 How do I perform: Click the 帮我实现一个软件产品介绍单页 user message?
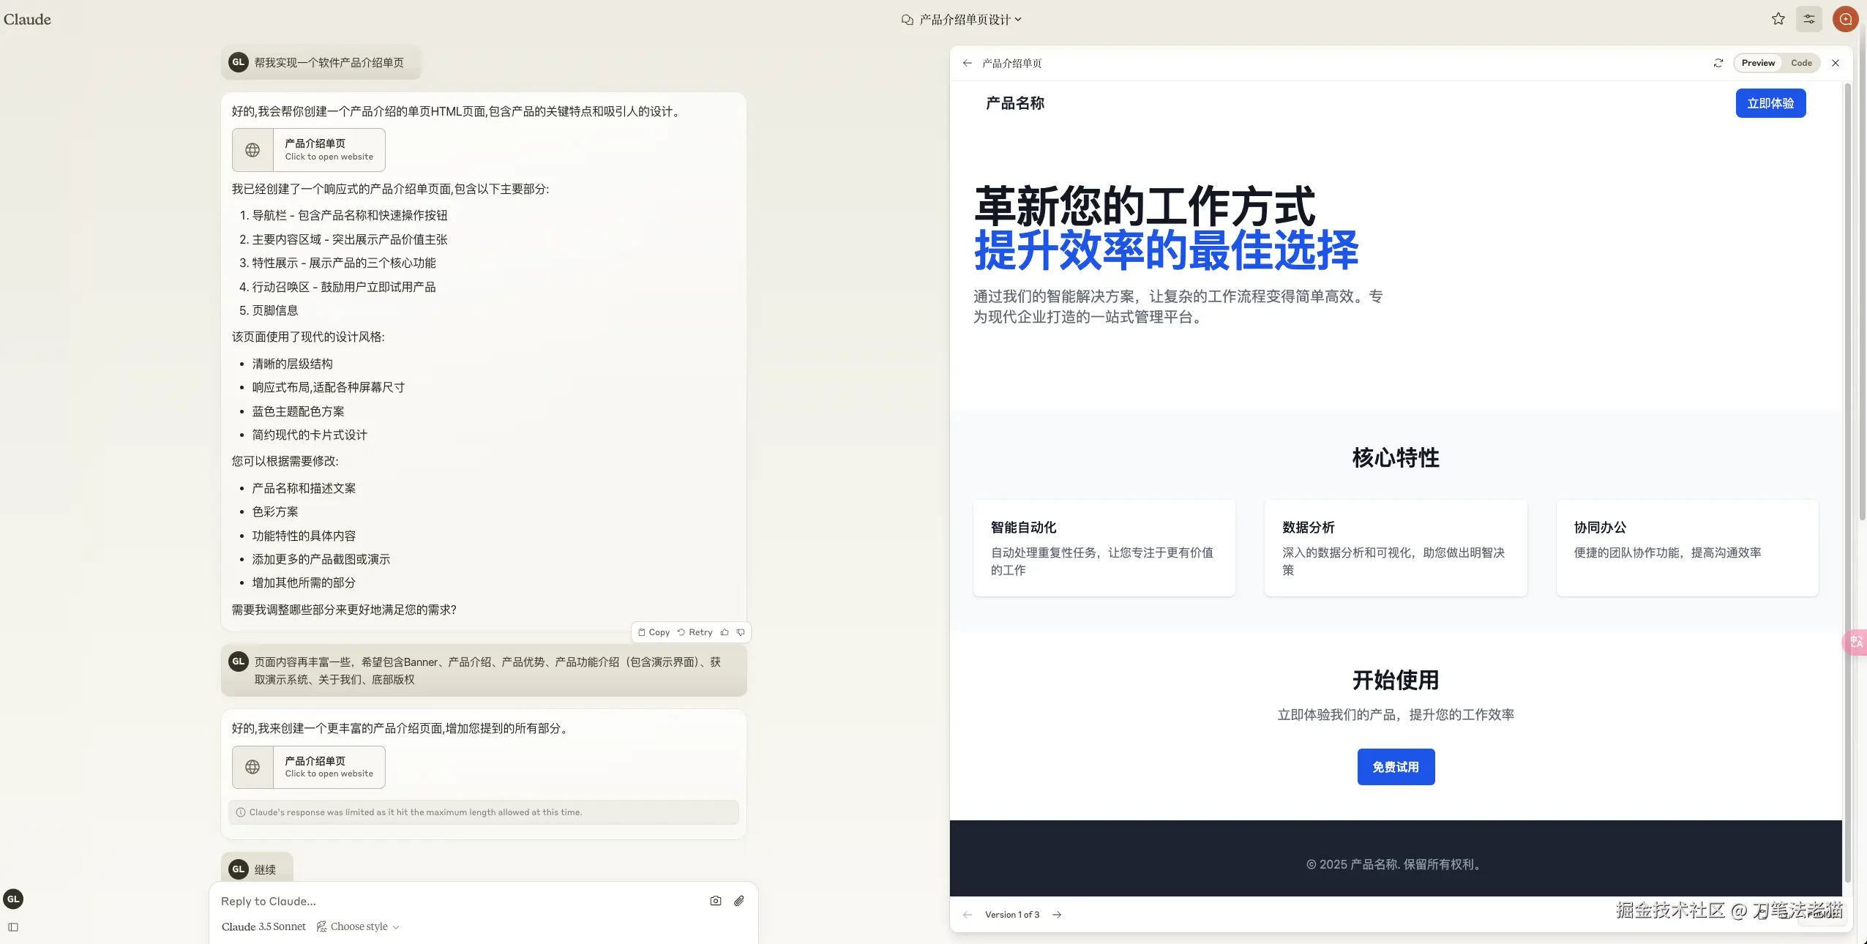(321, 63)
